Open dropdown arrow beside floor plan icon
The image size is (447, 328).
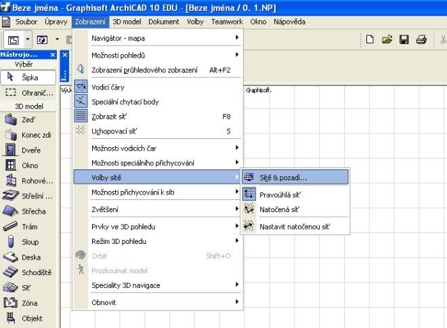click(28, 40)
